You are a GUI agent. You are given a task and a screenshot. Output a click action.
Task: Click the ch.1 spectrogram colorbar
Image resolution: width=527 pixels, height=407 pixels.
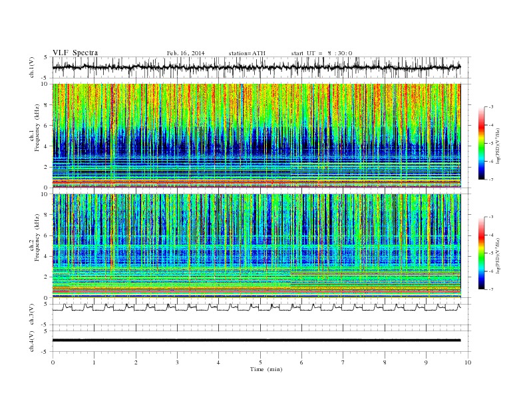pyautogui.click(x=481, y=143)
